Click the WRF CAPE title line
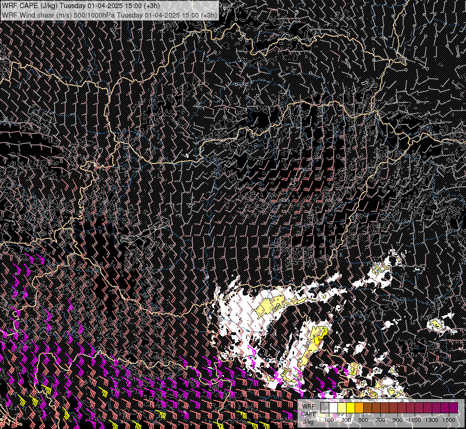This screenshot has width=466, height=429. [81, 6]
